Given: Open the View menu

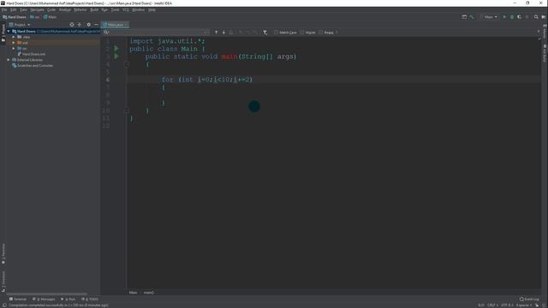Looking at the screenshot, I should 23,9.
